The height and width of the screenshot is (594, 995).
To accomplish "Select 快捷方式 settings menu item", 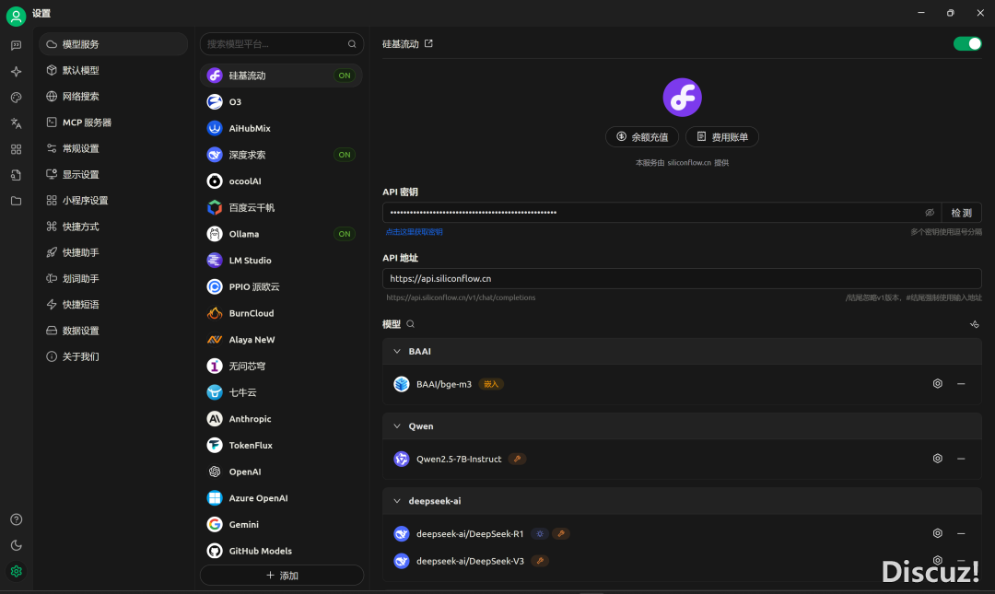I will click(x=113, y=226).
